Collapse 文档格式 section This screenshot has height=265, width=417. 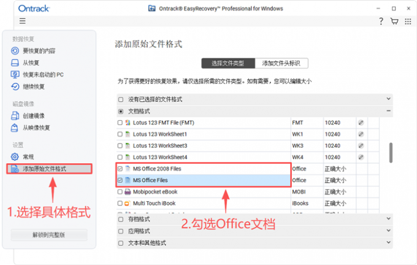click(388, 110)
